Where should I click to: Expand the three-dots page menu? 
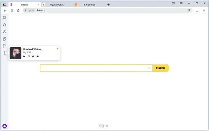[197, 12]
